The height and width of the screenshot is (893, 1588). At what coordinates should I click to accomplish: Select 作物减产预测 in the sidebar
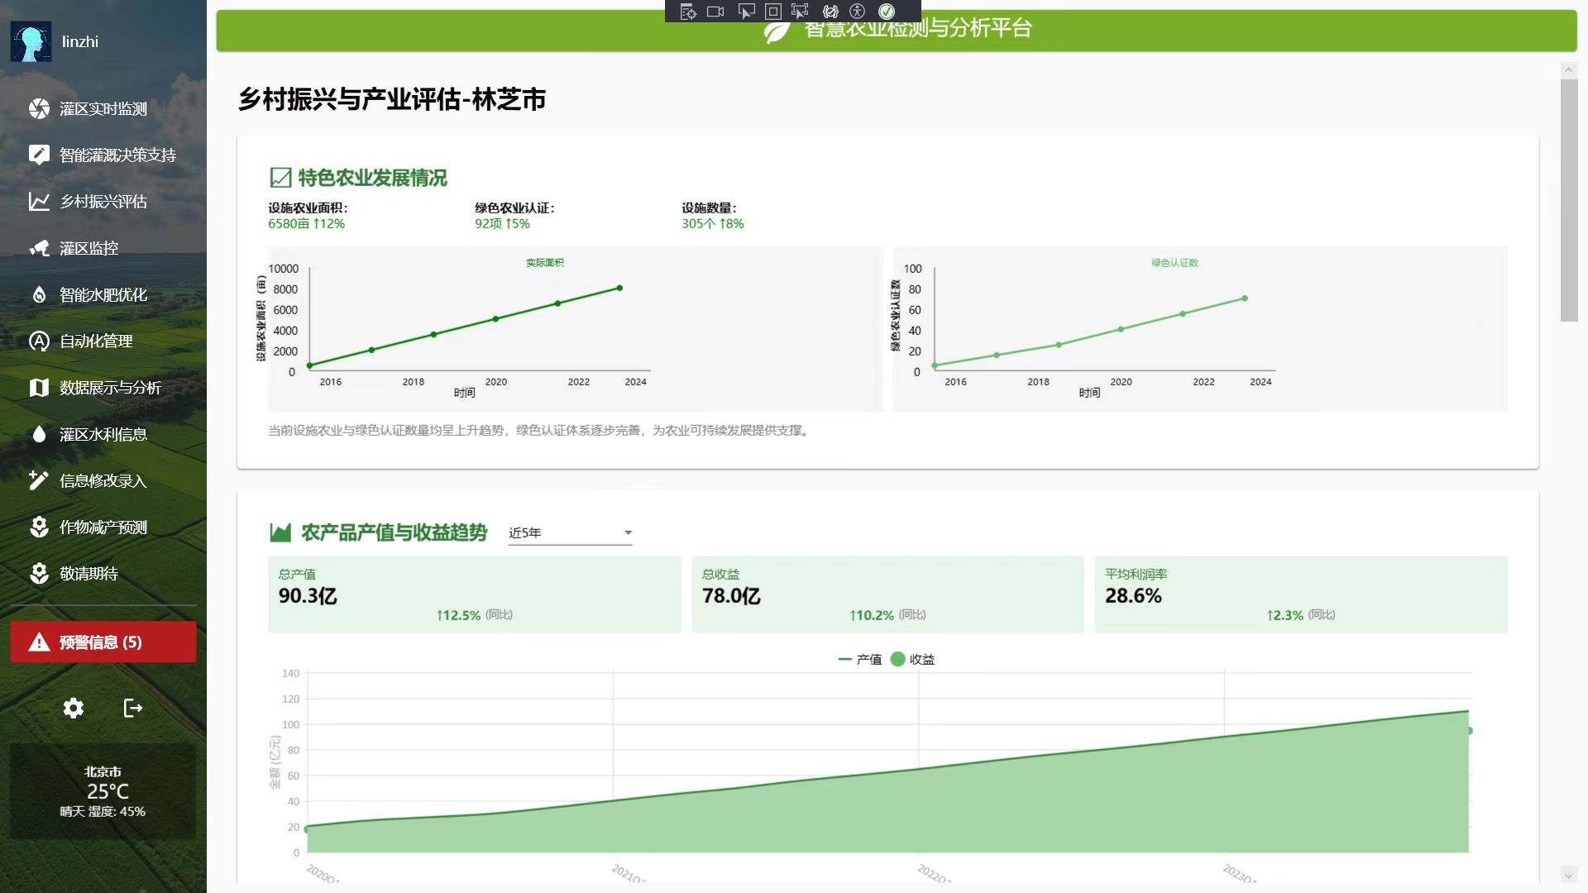click(x=103, y=527)
